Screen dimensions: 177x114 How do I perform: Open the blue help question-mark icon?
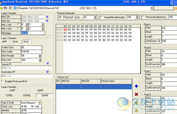(x=15, y=8)
